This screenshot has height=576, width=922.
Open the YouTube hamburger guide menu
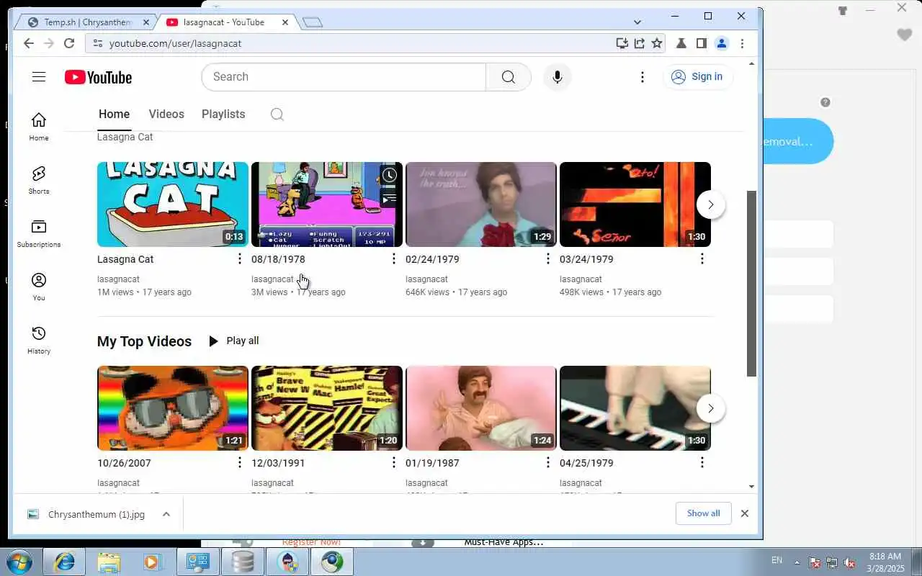coord(39,77)
